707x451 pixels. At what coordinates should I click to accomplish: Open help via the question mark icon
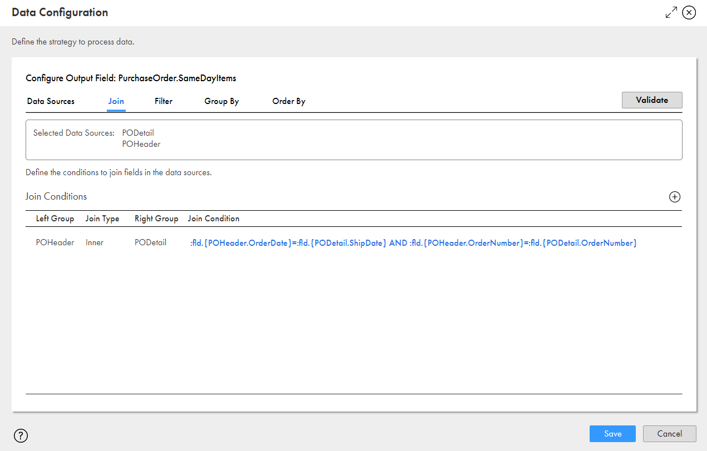click(x=21, y=435)
